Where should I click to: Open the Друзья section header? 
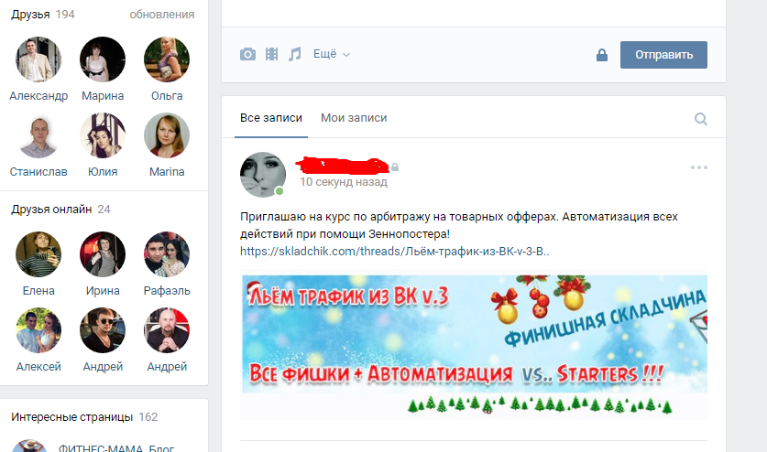pyautogui.click(x=30, y=14)
